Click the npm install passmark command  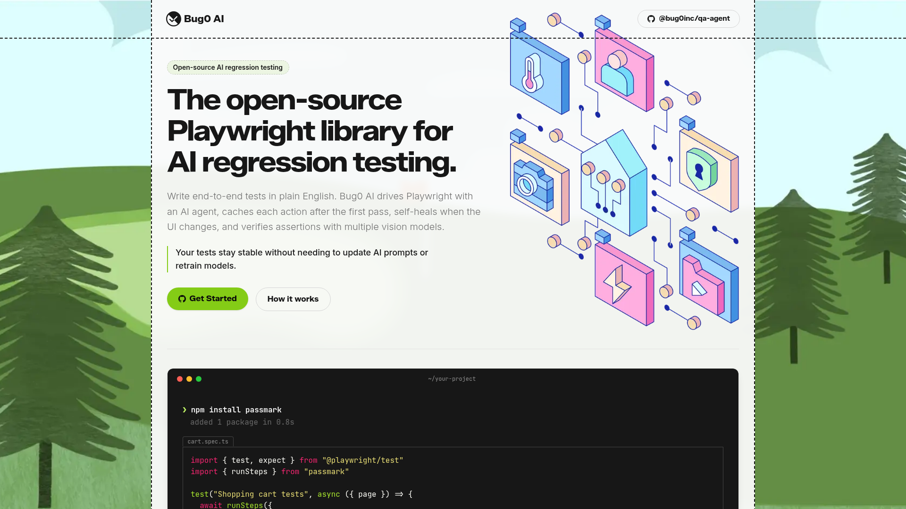pyautogui.click(x=236, y=410)
